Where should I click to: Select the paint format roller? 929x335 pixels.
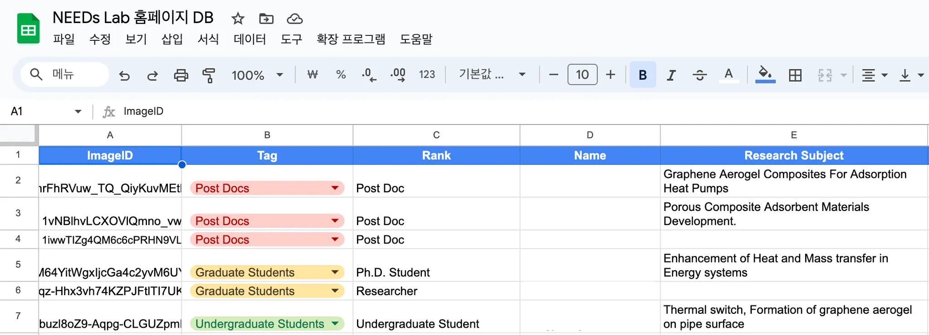[209, 75]
